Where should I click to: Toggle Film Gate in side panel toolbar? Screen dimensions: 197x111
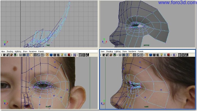[124, 55]
